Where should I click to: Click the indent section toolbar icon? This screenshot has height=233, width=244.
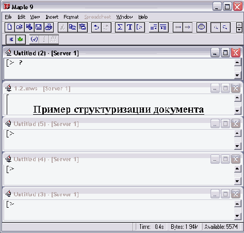click(x=163, y=27)
